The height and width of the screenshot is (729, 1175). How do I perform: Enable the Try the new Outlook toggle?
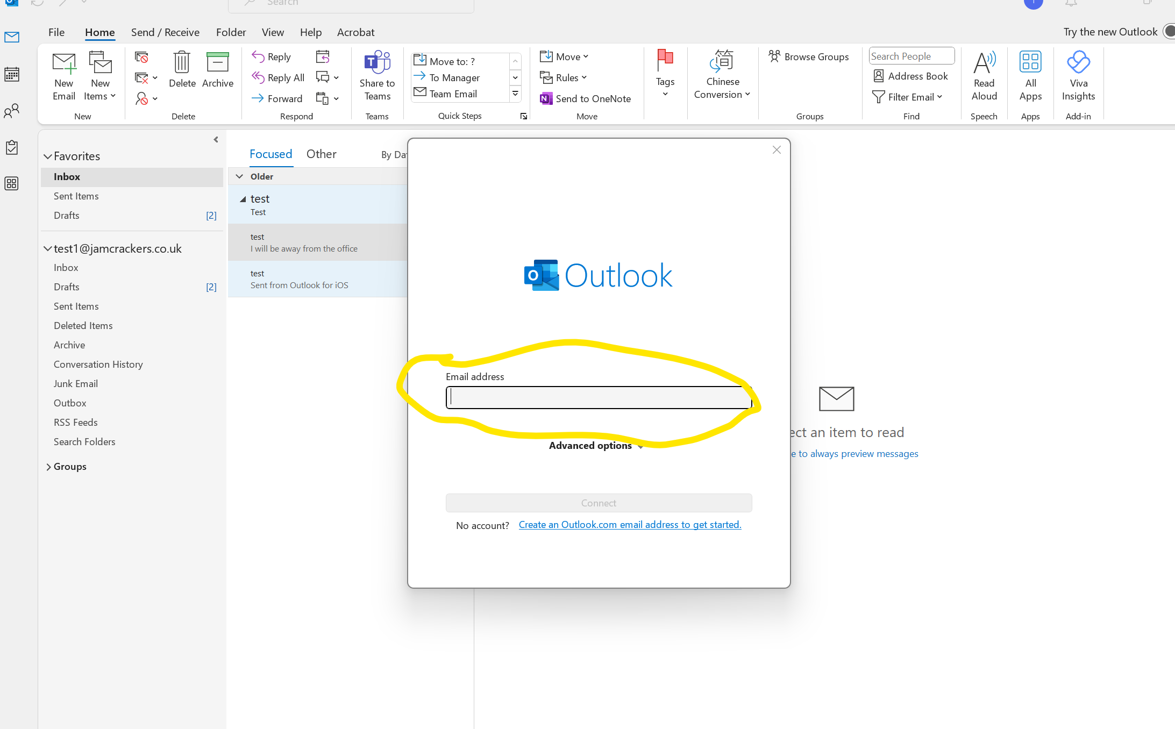1168,31
